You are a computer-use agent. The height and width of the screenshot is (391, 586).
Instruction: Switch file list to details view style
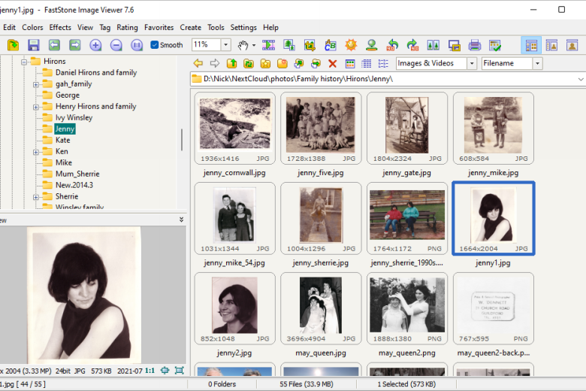[x=367, y=63]
